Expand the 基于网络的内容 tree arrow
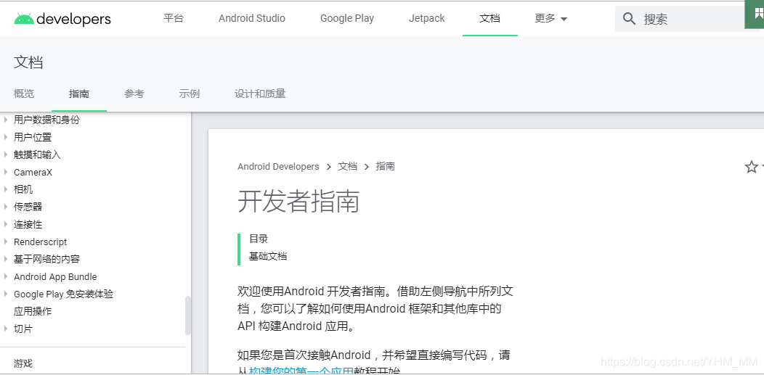Screen dimensions: 764x375 pos(5,259)
